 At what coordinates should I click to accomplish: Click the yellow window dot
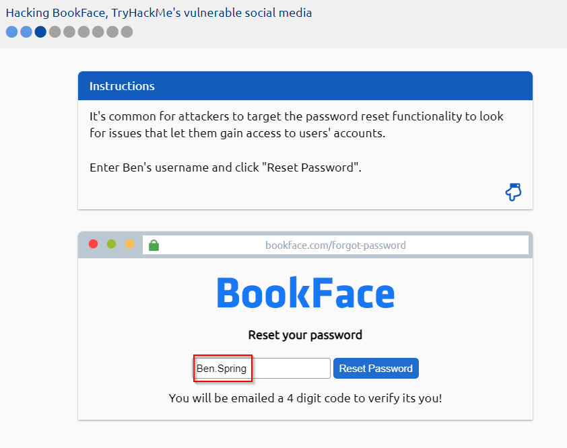(x=129, y=244)
